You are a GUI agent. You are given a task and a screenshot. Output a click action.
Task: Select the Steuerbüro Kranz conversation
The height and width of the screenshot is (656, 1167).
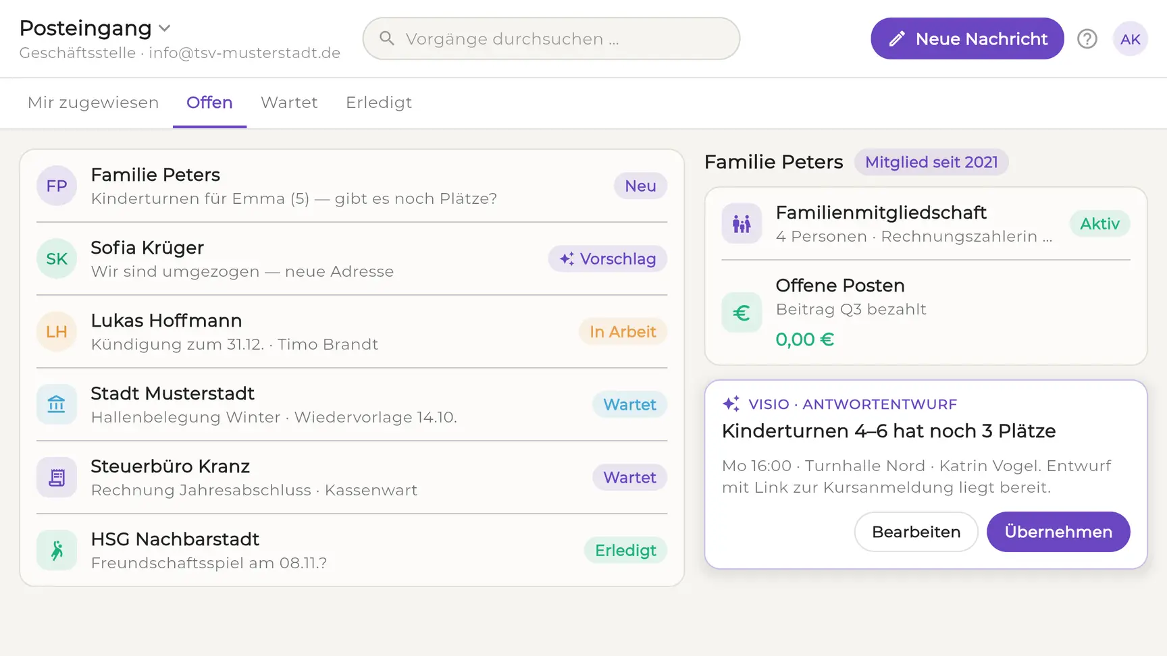tap(351, 477)
